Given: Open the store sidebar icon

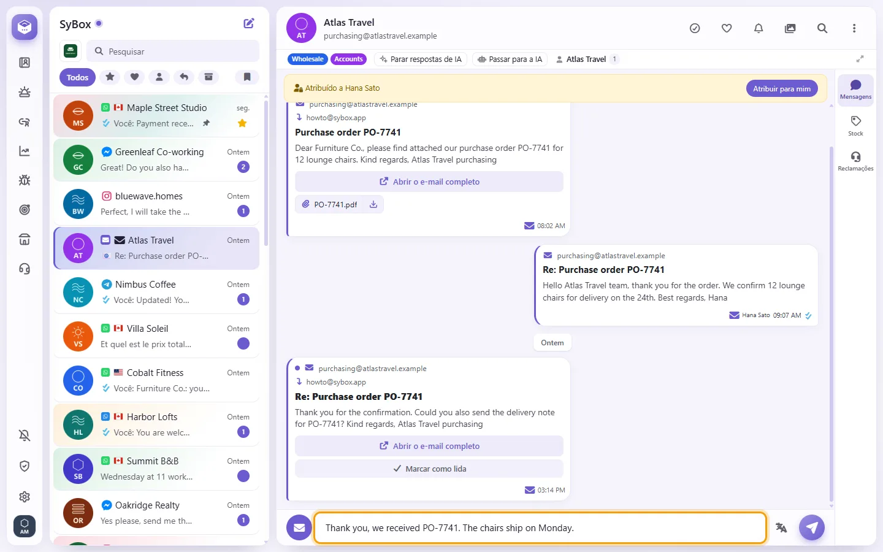Looking at the screenshot, I should [x=25, y=239].
